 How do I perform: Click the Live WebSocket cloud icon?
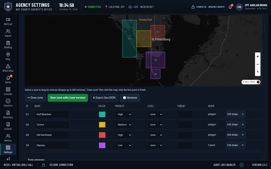(x=130, y=7)
